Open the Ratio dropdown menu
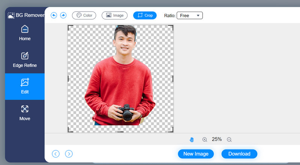The height and width of the screenshot is (165, 300). [189, 16]
